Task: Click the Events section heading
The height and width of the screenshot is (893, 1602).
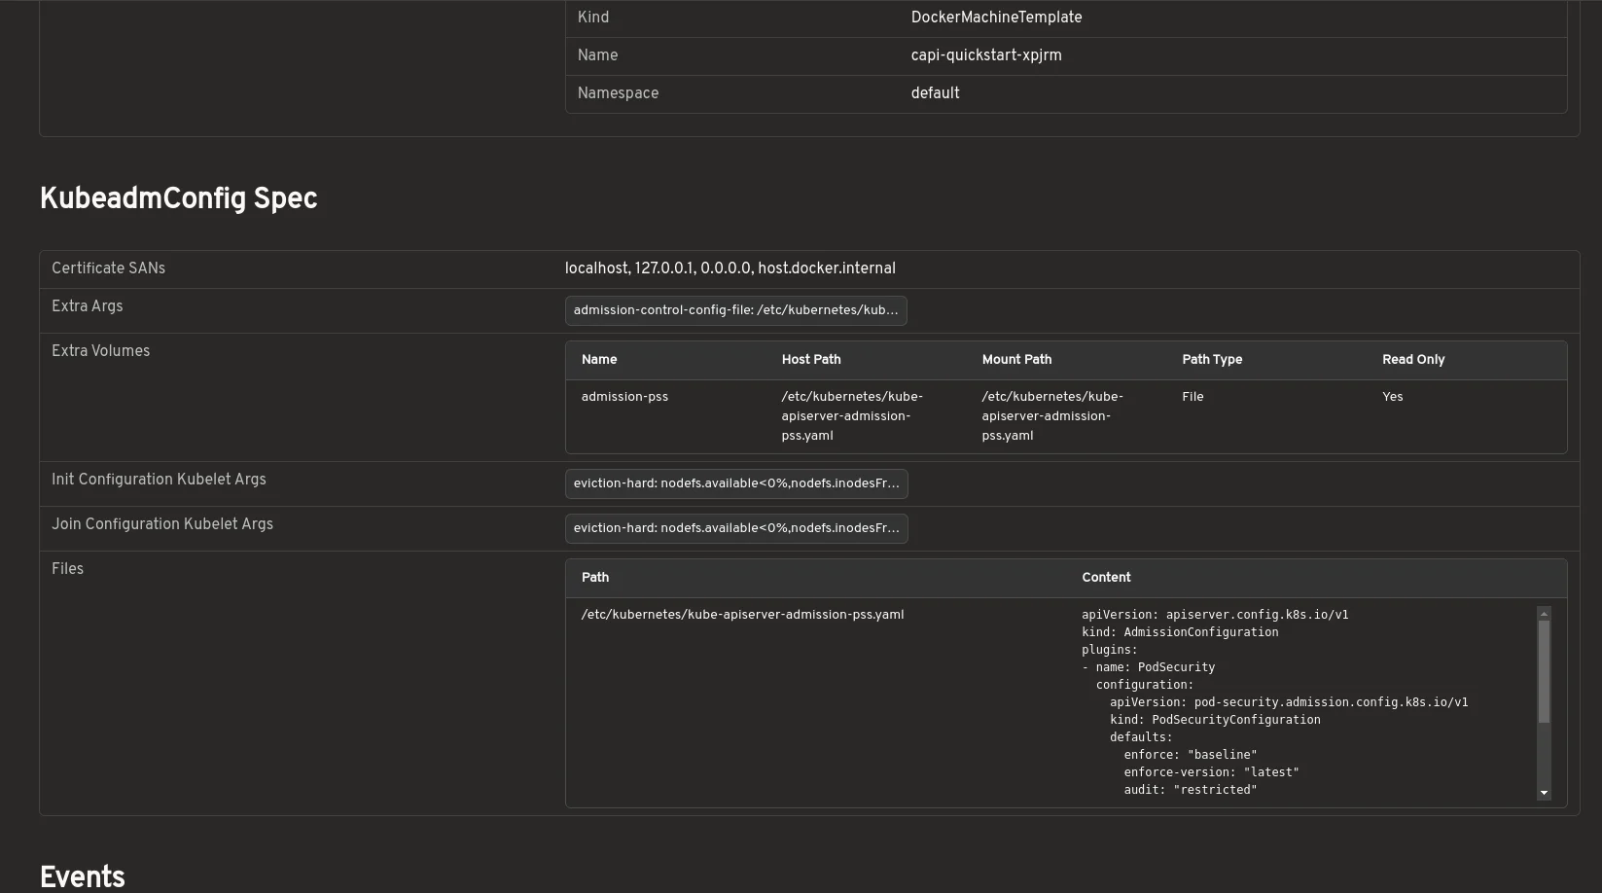Action: pos(83,877)
